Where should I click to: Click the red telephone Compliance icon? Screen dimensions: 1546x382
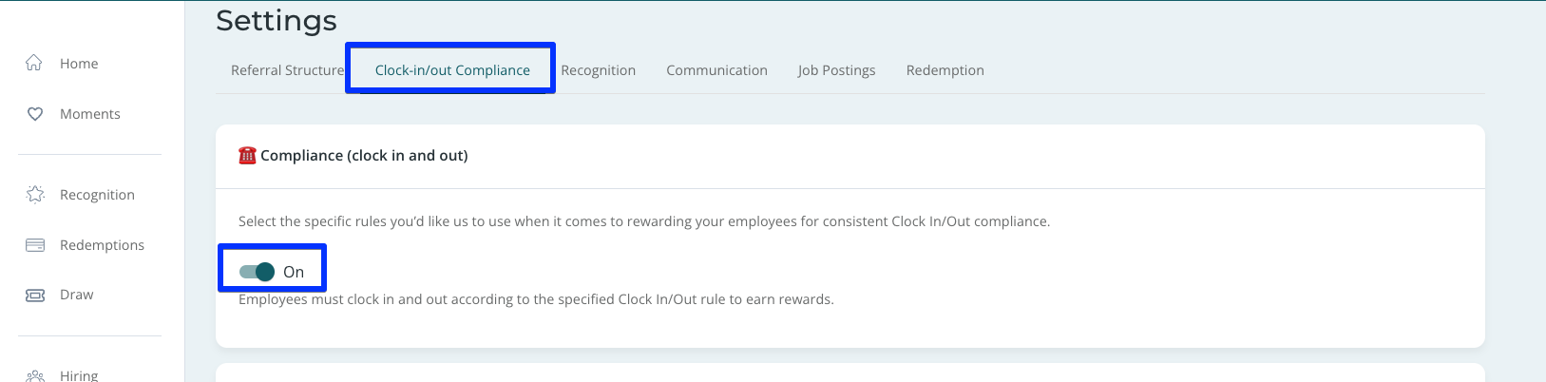pyautogui.click(x=247, y=155)
